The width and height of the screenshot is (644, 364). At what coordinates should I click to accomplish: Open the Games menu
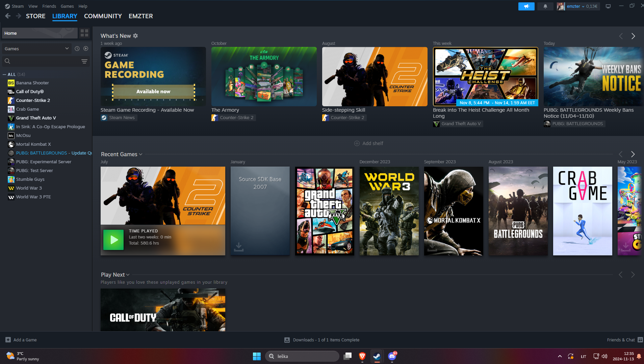67,6
